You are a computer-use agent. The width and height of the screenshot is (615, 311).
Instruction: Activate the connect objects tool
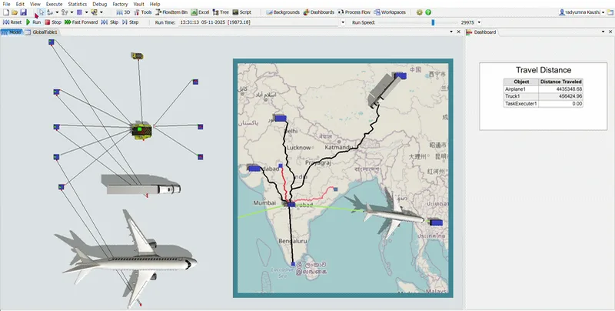pos(50,12)
